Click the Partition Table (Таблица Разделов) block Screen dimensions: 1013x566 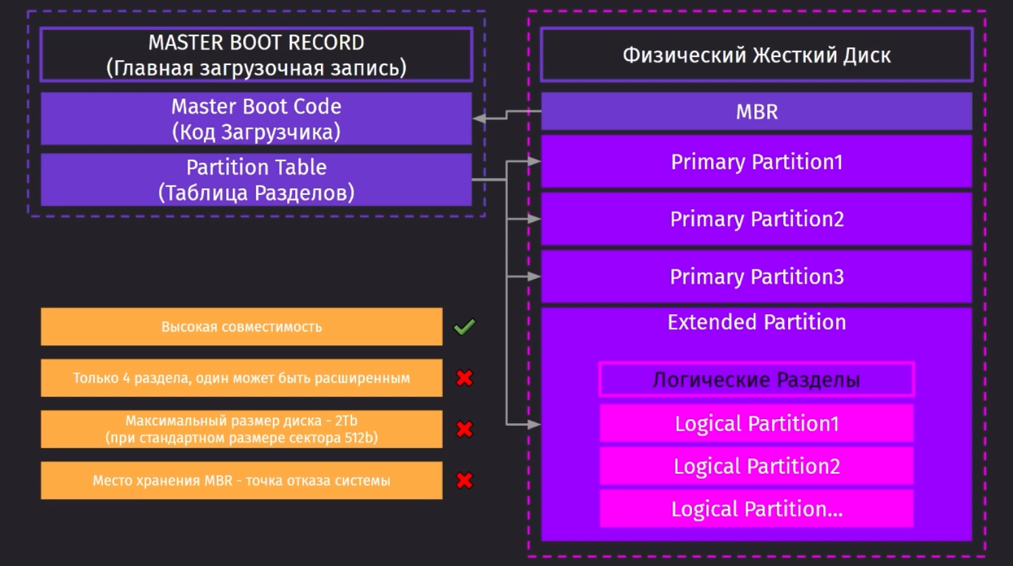256,179
